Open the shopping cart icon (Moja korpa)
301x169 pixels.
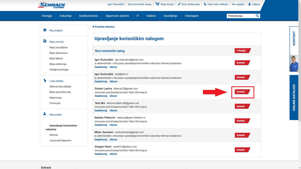click(x=157, y=4)
